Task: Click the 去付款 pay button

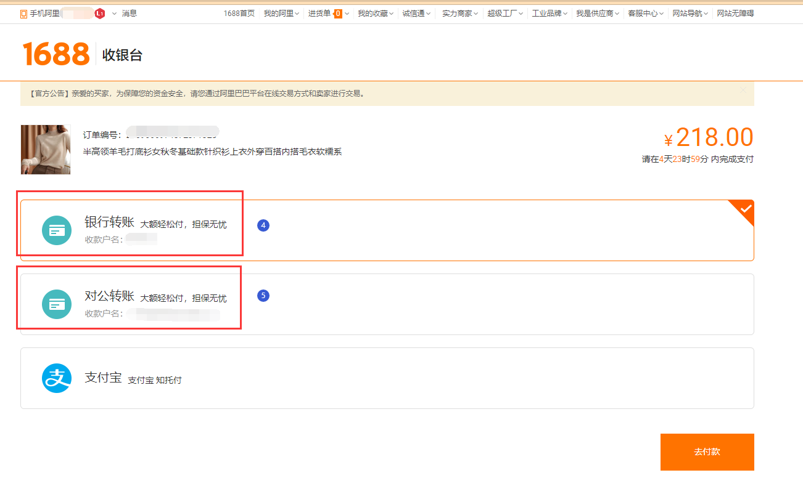Action: [x=707, y=452]
